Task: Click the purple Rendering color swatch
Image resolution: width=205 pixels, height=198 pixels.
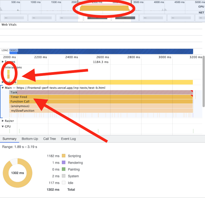Action: click(64, 163)
